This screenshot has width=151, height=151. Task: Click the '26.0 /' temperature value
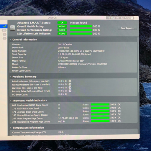coord(61,132)
